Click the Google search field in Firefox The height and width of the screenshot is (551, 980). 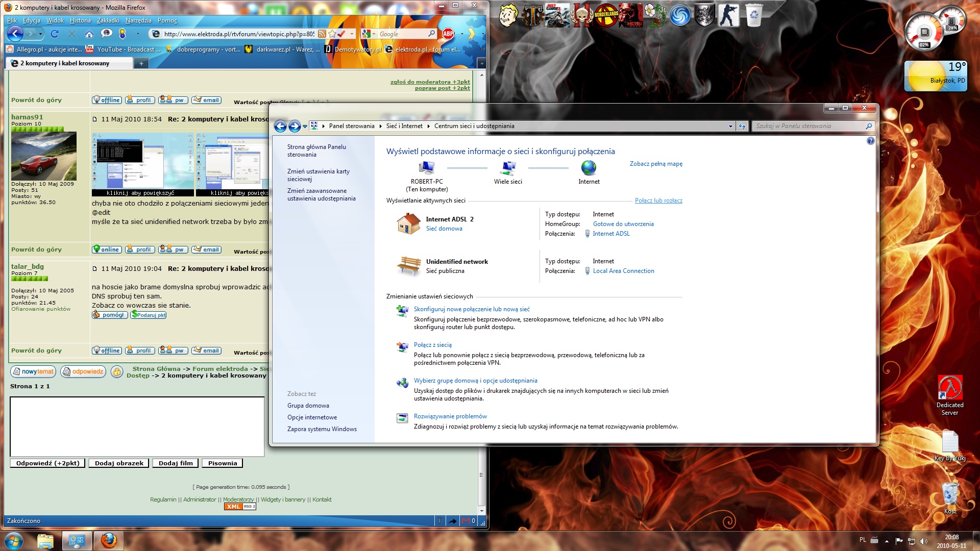[x=403, y=34]
